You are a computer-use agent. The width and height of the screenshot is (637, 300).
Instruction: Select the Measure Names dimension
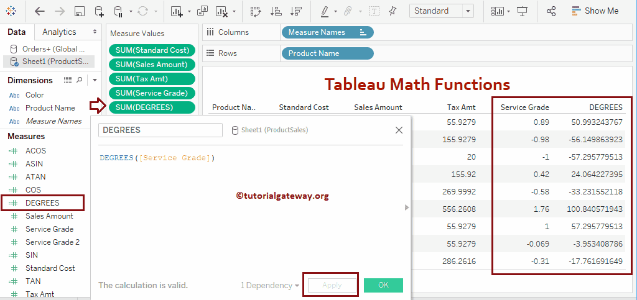[x=53, y=121]
